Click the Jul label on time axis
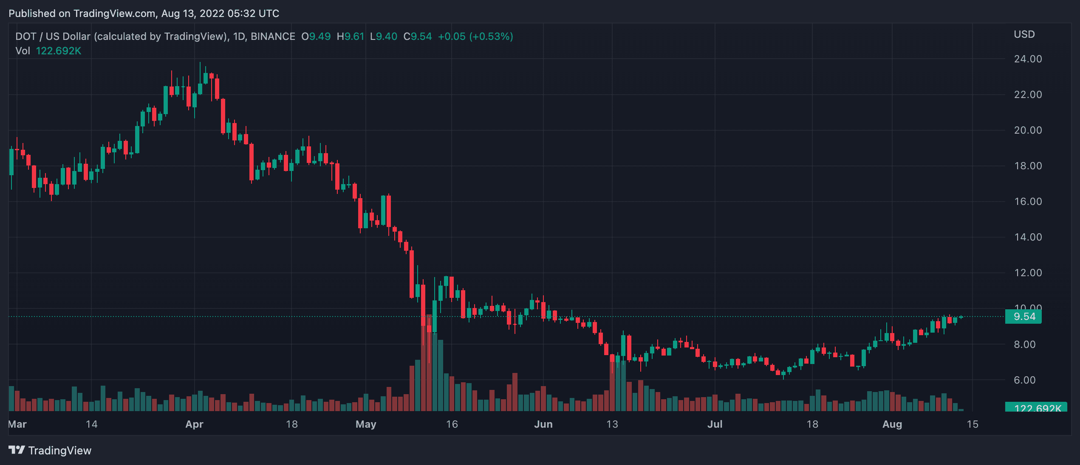 point(715,424)
